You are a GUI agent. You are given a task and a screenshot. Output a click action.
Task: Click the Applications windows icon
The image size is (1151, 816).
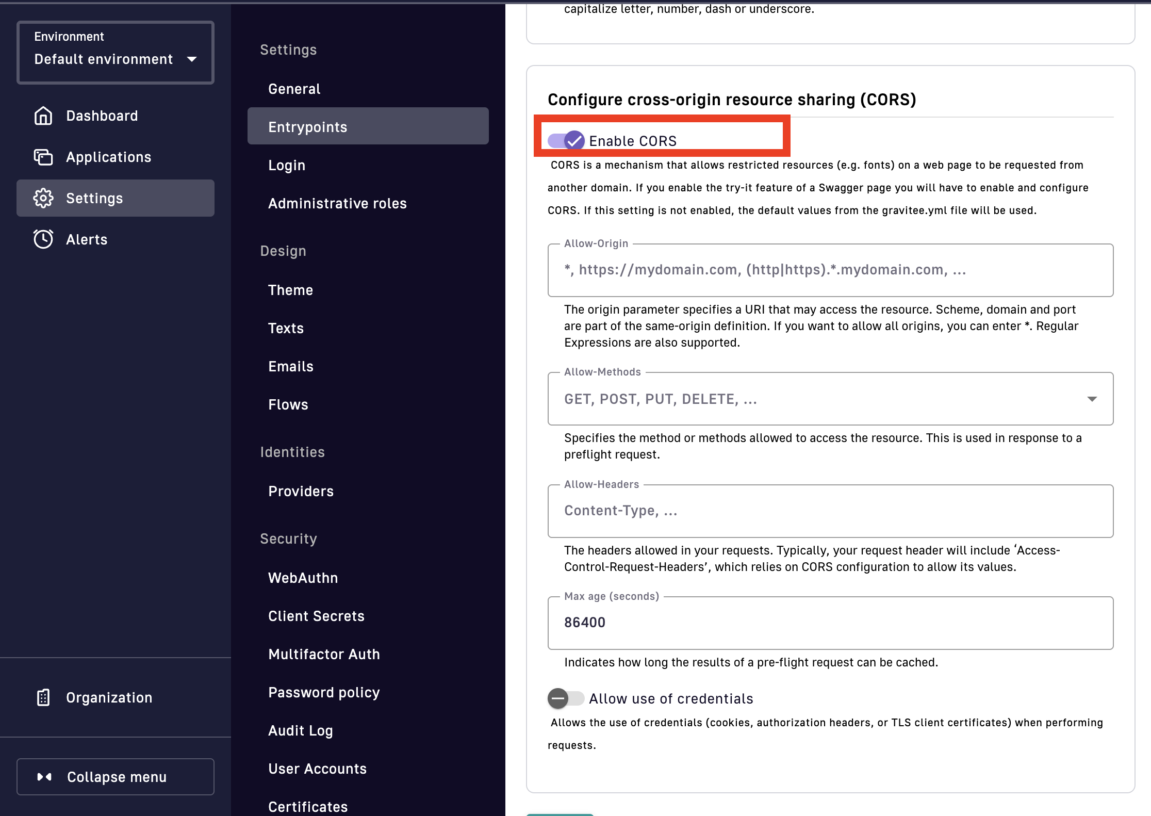click(x=43, y=157)
